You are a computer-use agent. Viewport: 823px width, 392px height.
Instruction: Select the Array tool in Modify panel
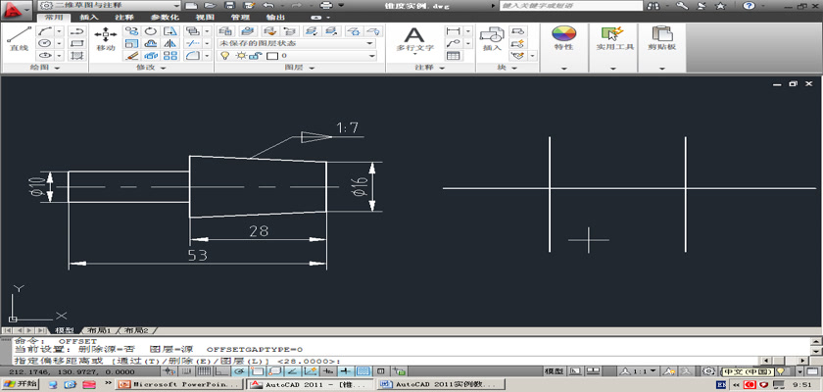tap(169, 55)
